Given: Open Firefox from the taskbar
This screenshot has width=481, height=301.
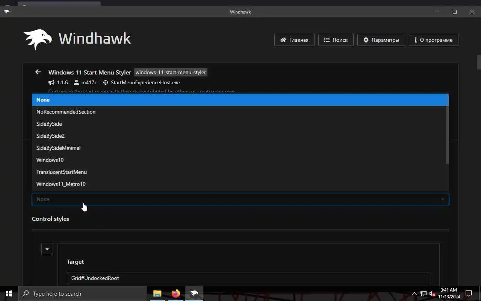Looking at the screenshot, I should [x=175, y=293].
